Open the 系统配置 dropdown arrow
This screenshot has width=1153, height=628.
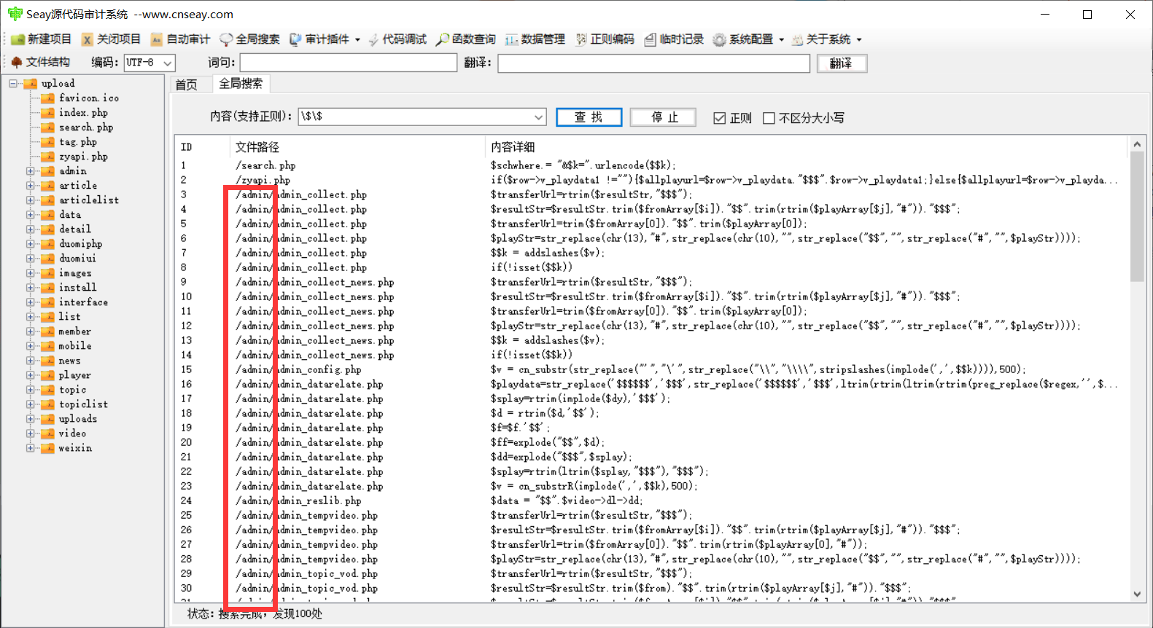point(781,40)
